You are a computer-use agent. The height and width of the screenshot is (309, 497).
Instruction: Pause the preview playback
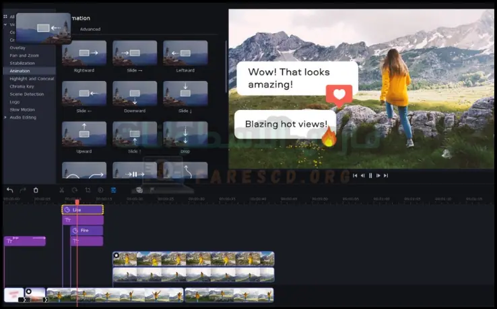pos(370,175)
